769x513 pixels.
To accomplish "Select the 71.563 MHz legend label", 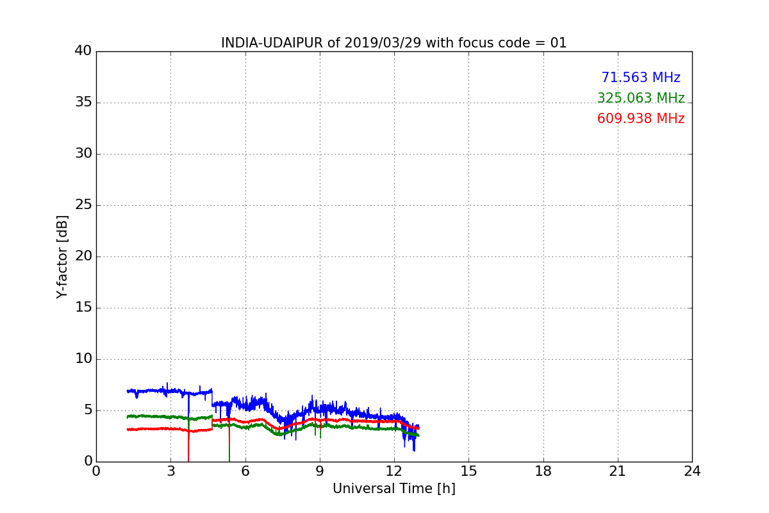I will (641, 78).
